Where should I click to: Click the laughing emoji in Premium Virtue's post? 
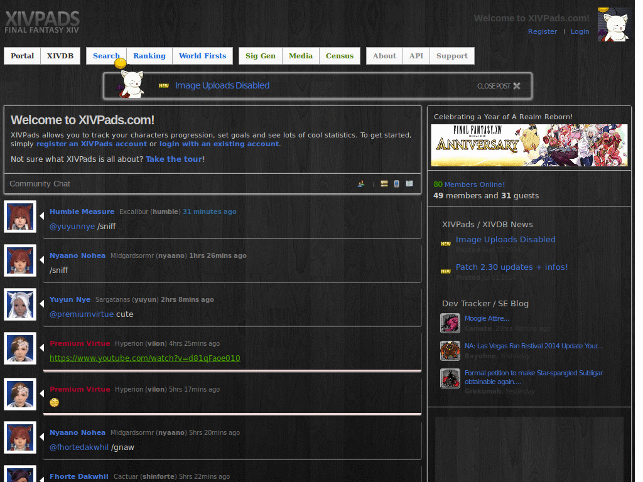(54, 402)
